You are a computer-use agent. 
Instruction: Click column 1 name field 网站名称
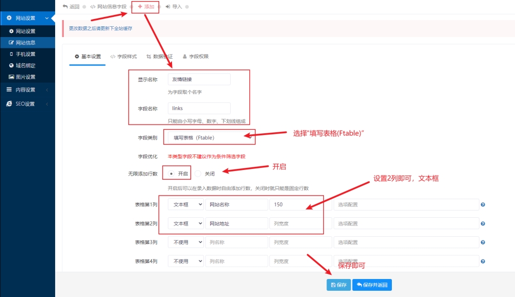236,204
